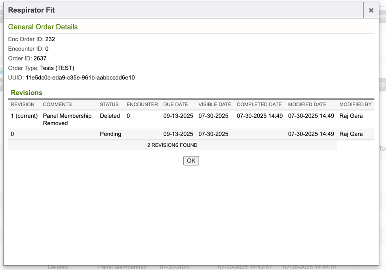The width and height of the screenshot is (386, 270).
Task: Click the Pending status in revision 0
Action: coord(110,134)
